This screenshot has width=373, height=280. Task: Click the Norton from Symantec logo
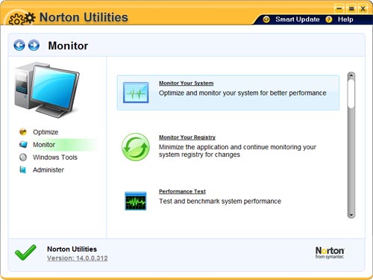pos(330,252)
